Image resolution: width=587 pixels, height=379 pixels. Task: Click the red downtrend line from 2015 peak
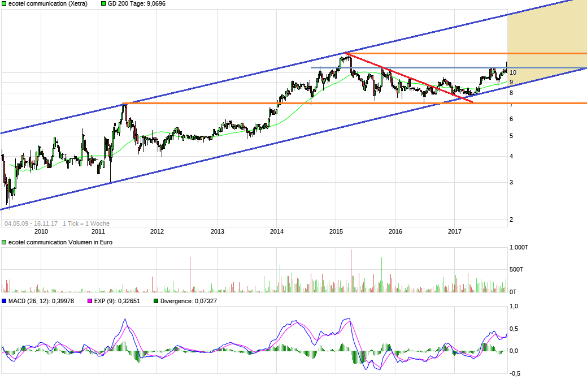tap(410, 78)
